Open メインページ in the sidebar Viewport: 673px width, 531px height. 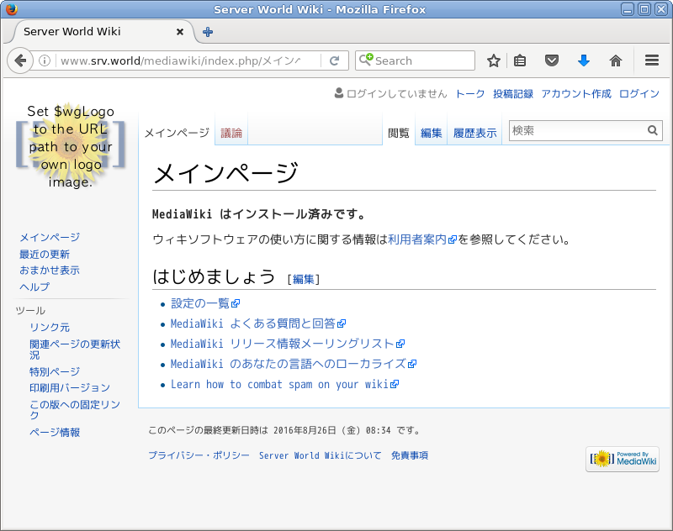click(50, 237)
